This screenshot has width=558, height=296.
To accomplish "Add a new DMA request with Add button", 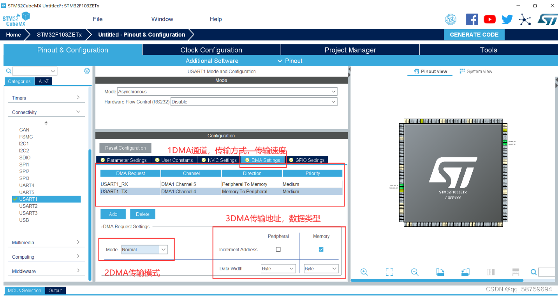I will pos(113,214).
